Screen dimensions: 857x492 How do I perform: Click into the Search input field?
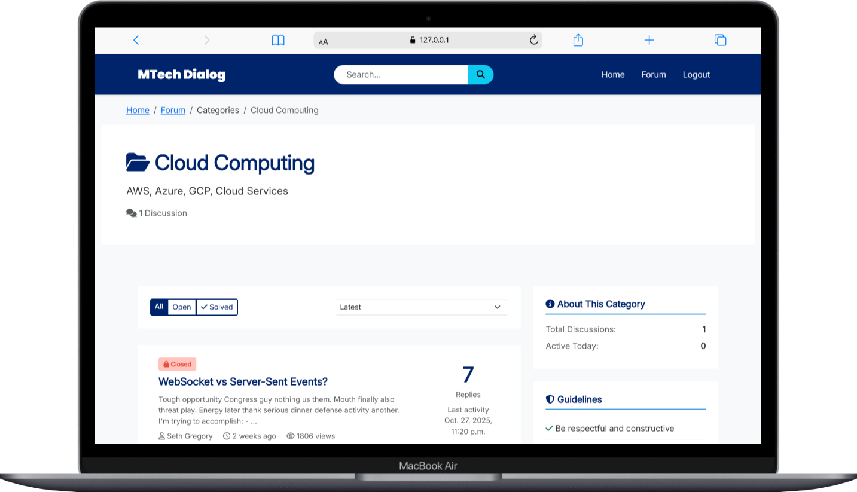pyautogui.click(x=402, y=75)
